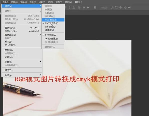Choose 陷印(T)... menu entry

click(x=22, y=70)
